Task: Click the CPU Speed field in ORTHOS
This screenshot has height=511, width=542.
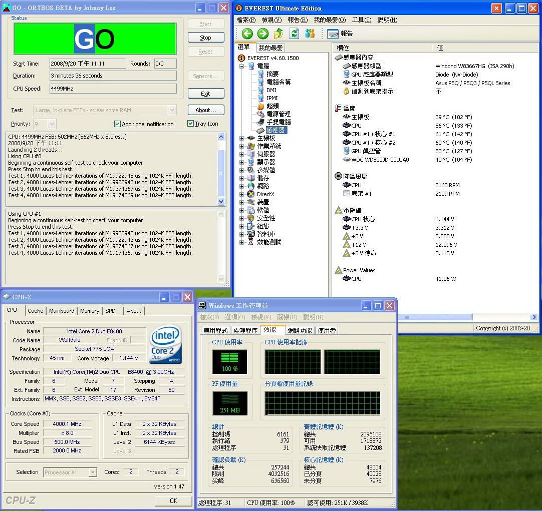Action: click(113, 89)
